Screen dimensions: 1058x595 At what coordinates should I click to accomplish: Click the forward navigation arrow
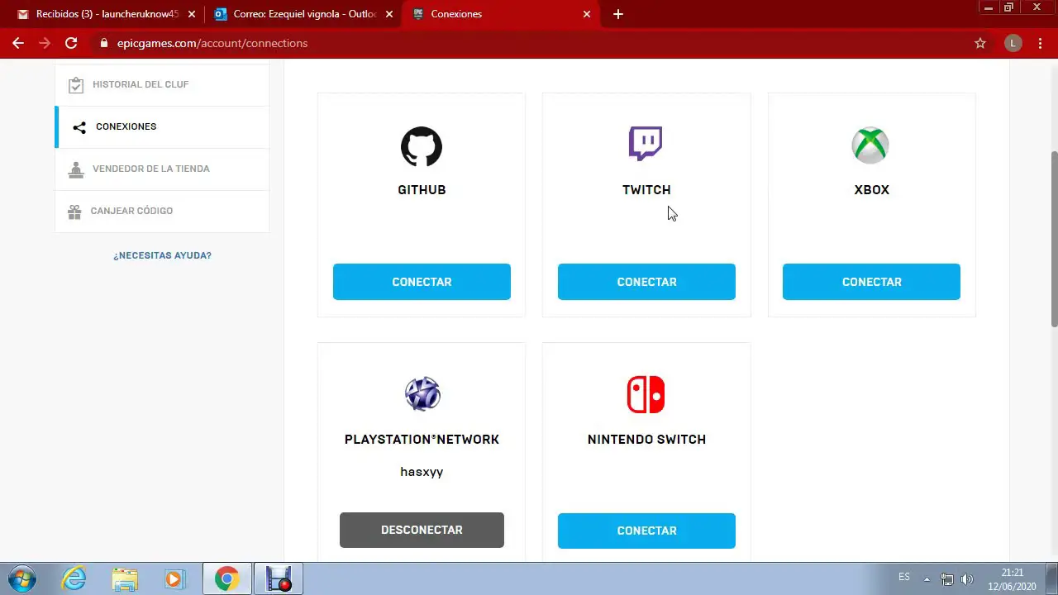point(45,43)
